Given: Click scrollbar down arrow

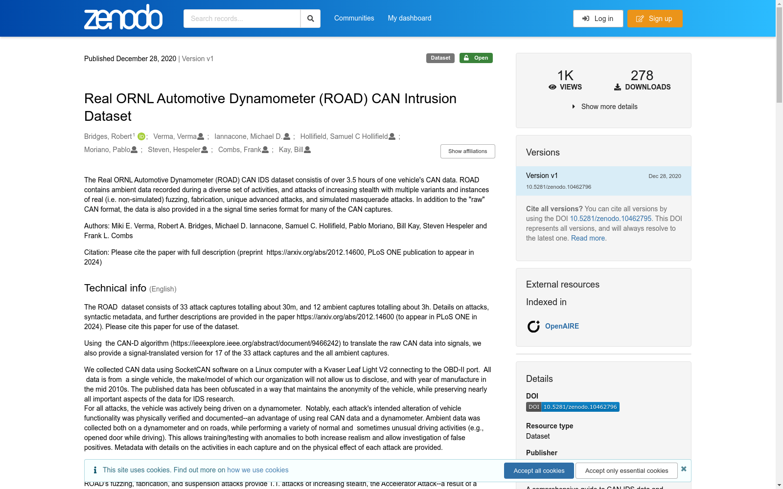Looking at the screenshot, I should click(779, 486).
